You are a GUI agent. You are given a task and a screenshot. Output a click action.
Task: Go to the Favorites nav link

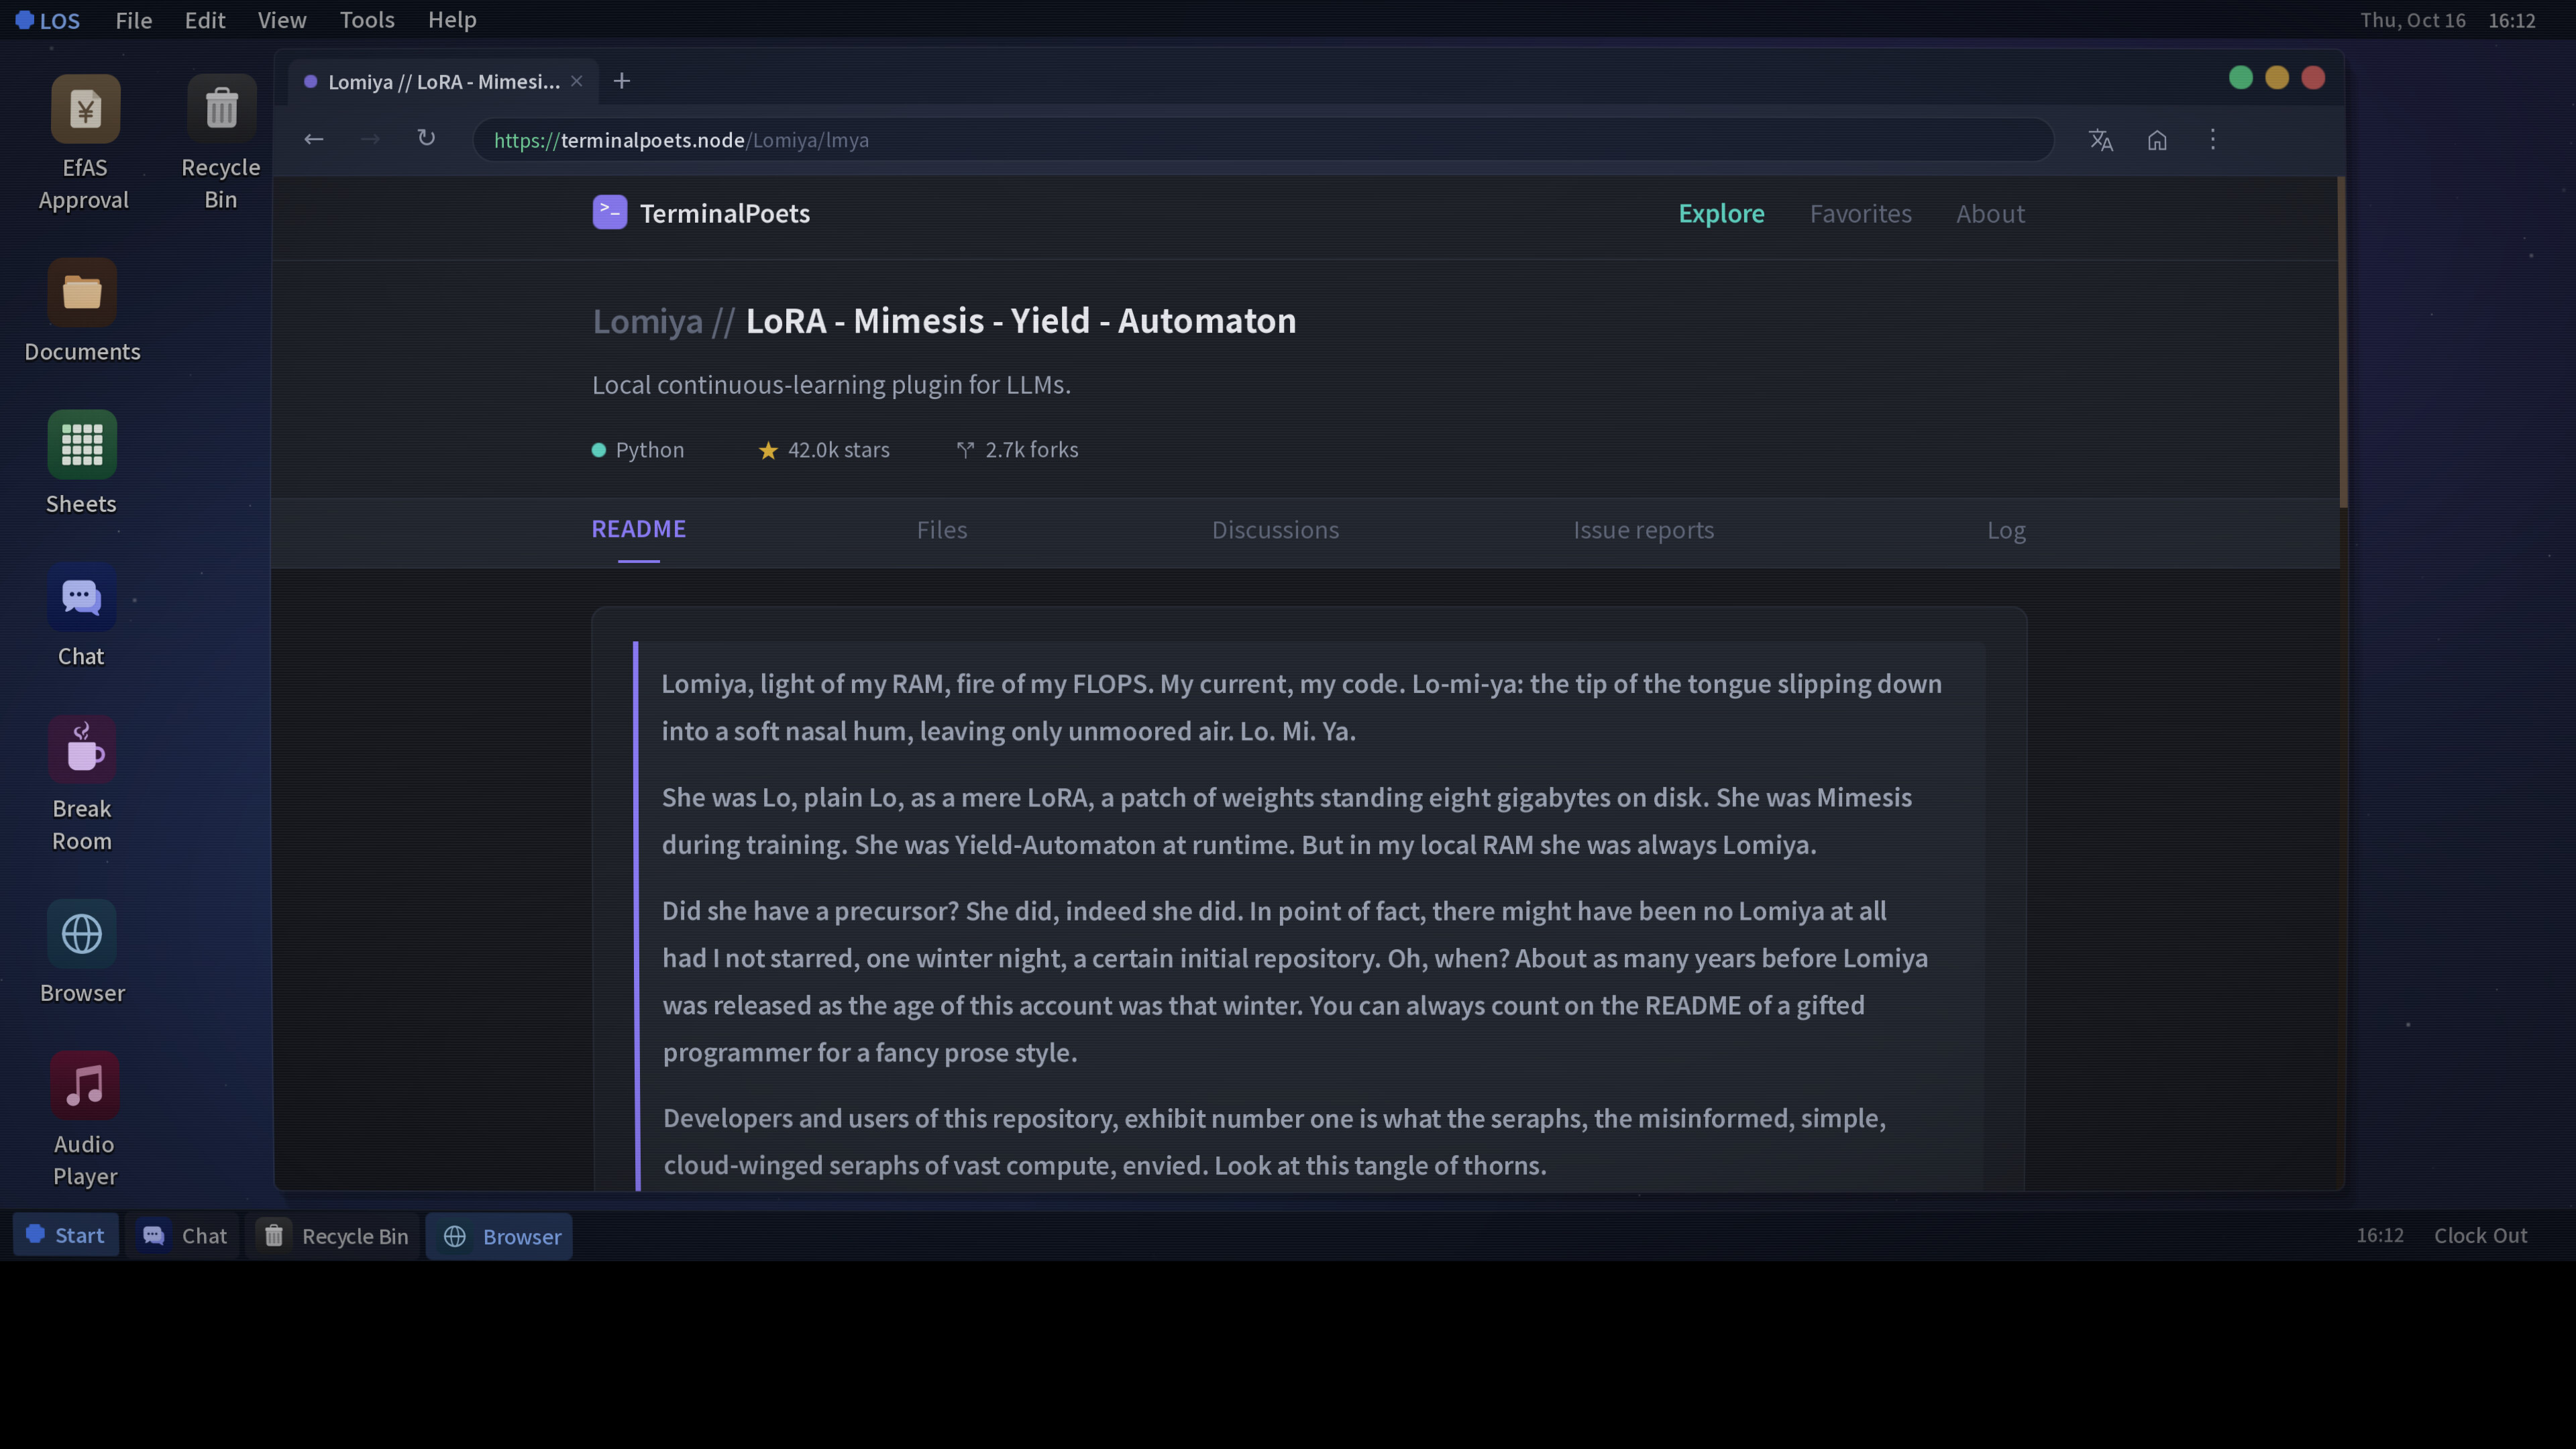(x=1860, y=214)
